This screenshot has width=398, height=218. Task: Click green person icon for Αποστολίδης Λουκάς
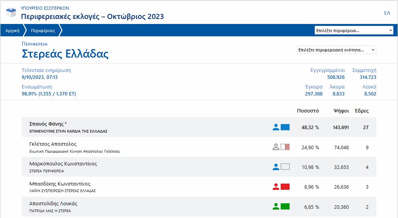[x=276, y=207]
